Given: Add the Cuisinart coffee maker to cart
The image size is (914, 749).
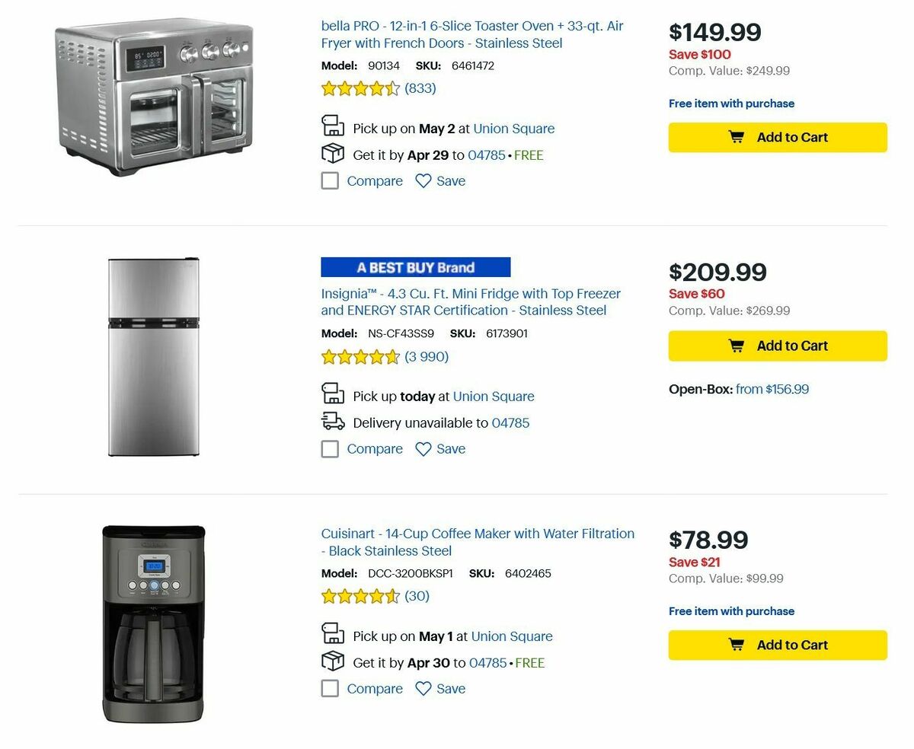Looking at the screenshot, I should pyautogui.click(x=778, y=645).
